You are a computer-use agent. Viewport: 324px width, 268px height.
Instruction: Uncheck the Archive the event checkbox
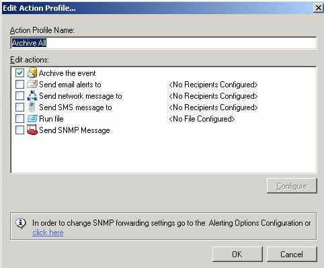pyautogui.click(x=19, y=73)
